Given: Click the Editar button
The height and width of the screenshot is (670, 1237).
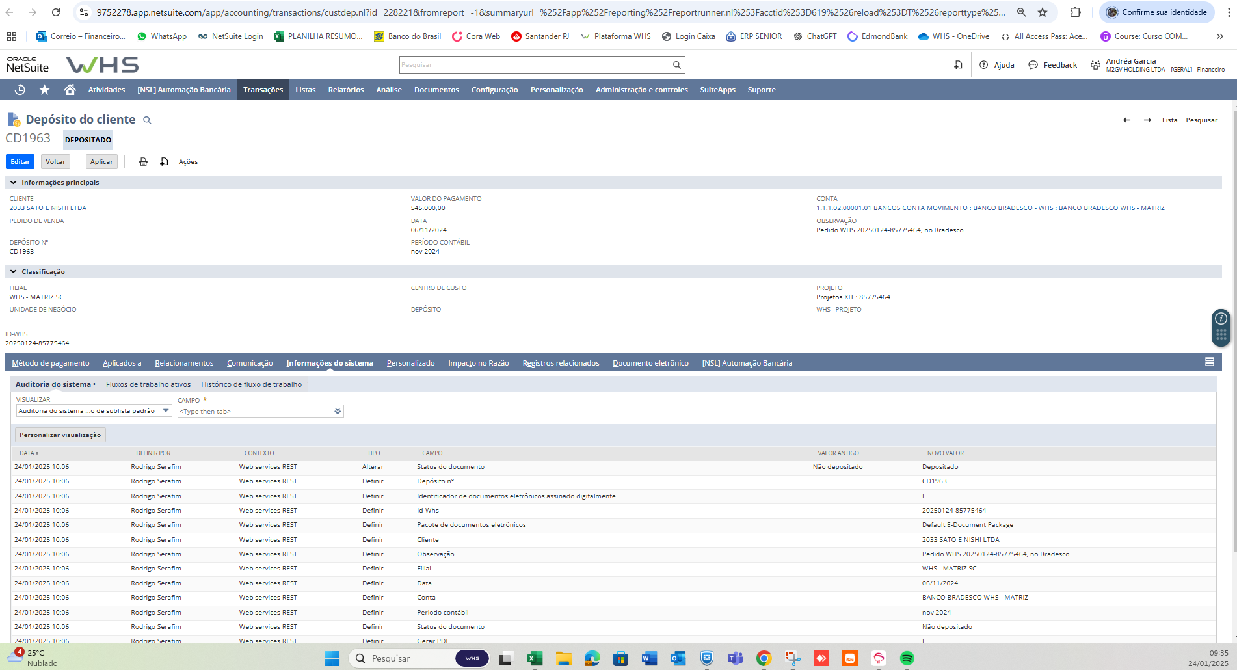Looking at the screenshot, I should (20, 162).
